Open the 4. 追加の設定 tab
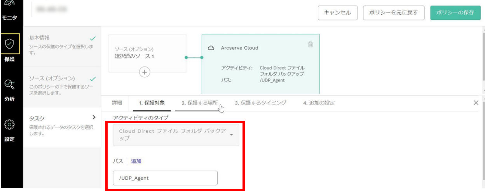This screenshot has width=485, height=191. pyautogui.click(x=319, y=103)
